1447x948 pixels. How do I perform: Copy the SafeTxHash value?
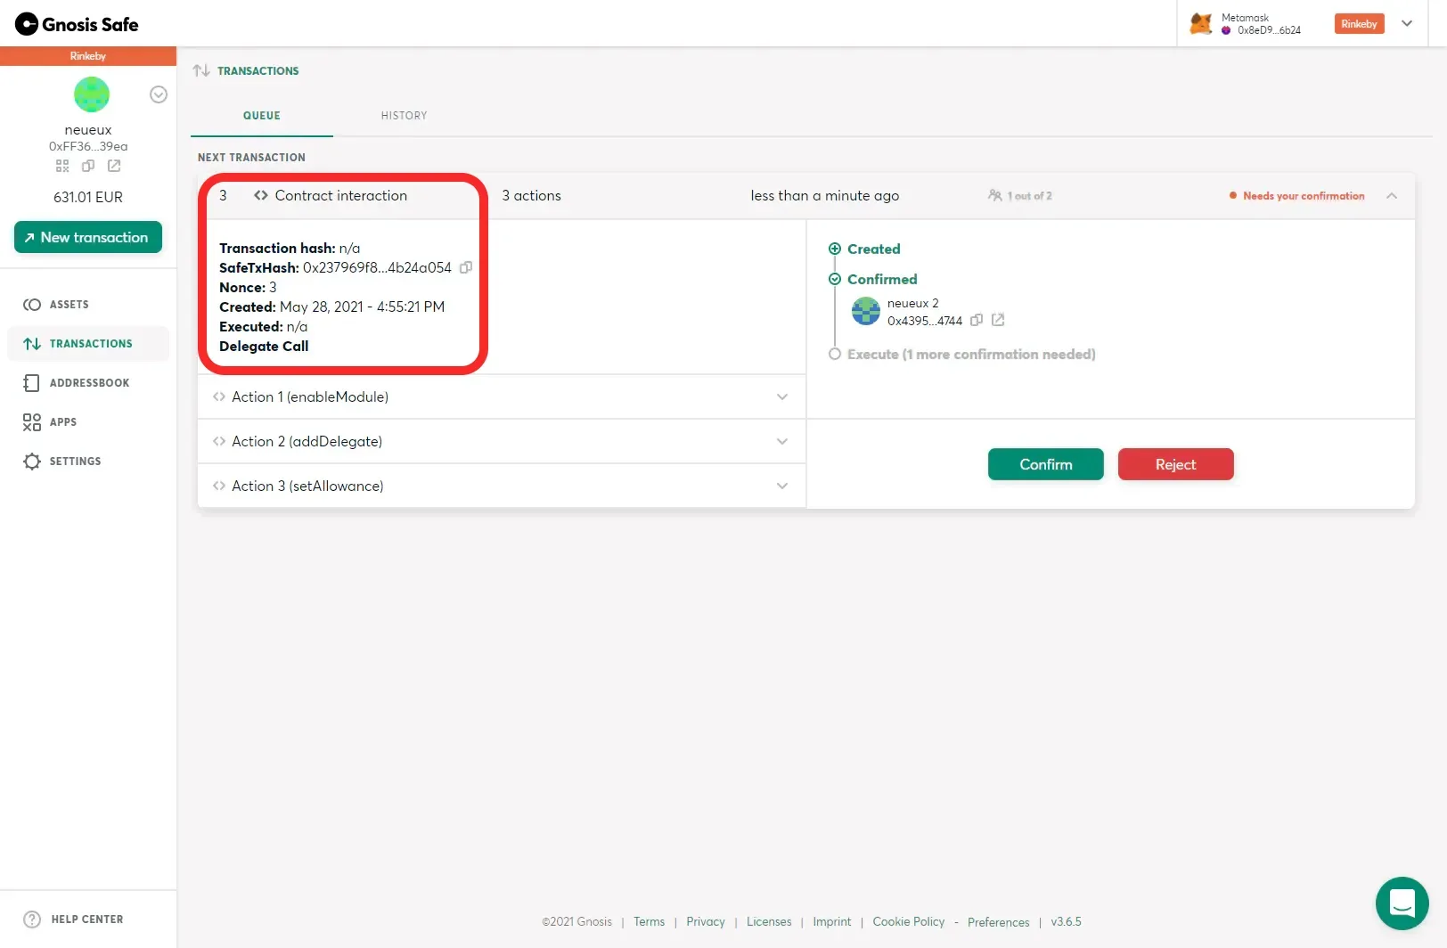tap(465, 267)
